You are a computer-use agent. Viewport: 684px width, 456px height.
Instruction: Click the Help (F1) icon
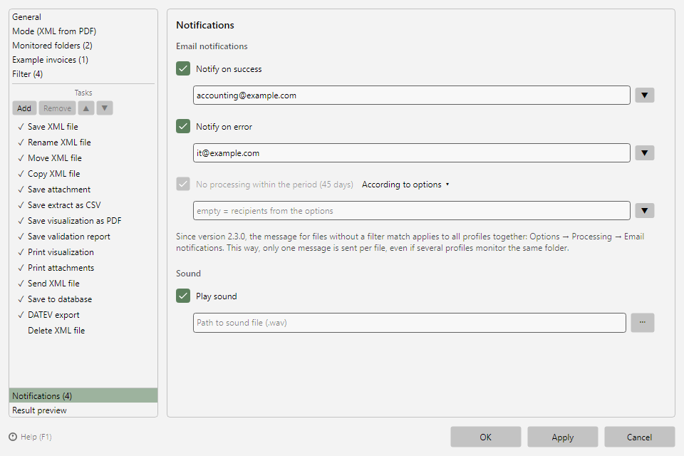coord(13,437)
